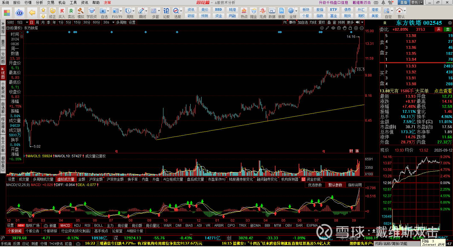The width and height of the screenshot is (453, 247).
Task: Open the colorful home grid icon
Action: tap(7, 13)
